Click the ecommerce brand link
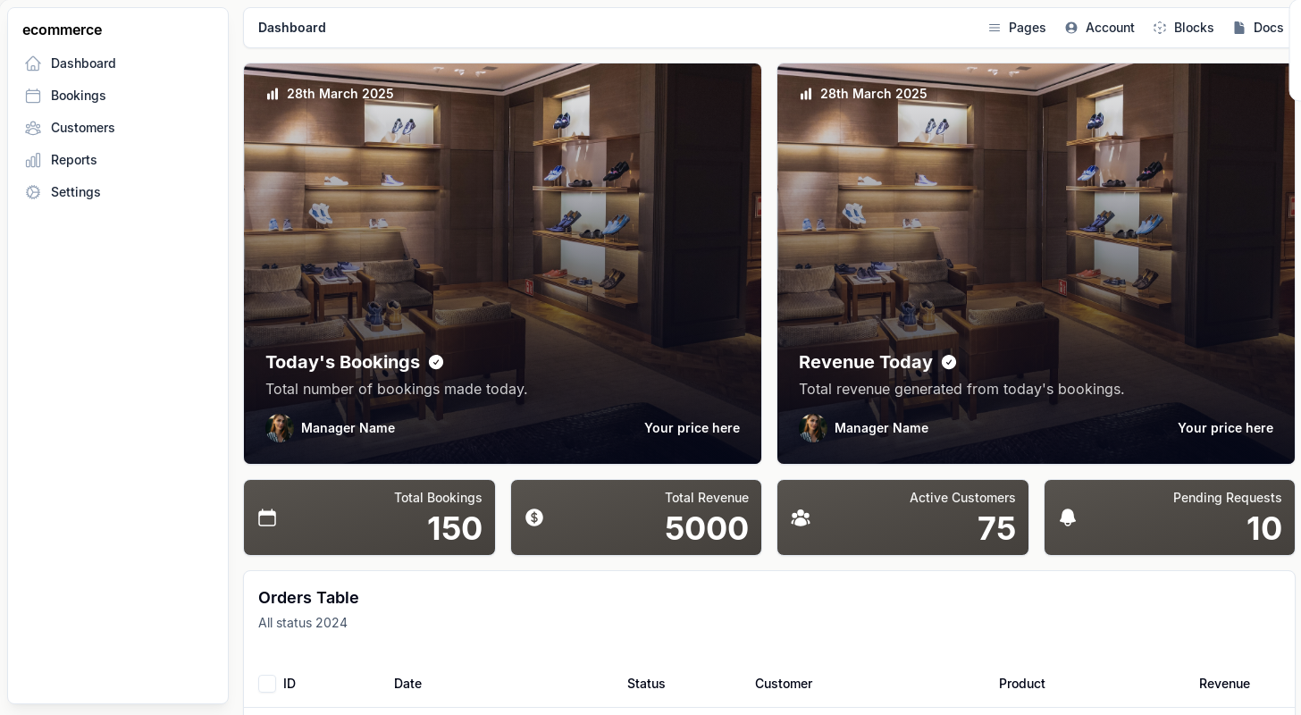The image size is (1301, 715). click(x=63, y=29)
